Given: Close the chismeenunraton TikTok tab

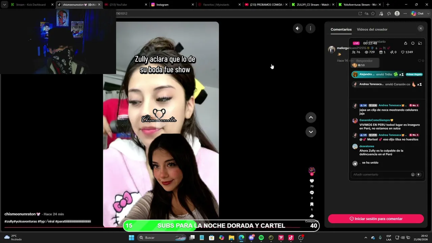Looking at the screenshot, I should (99, 5).
